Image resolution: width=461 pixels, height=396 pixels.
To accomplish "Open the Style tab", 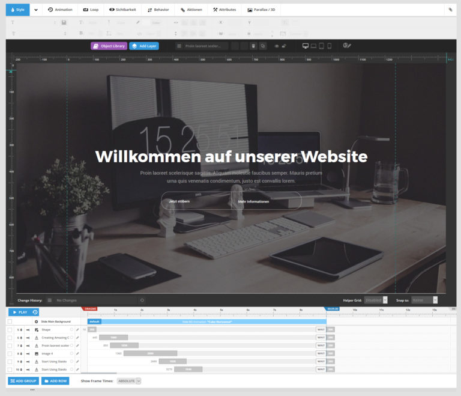I will coord(17,10).
